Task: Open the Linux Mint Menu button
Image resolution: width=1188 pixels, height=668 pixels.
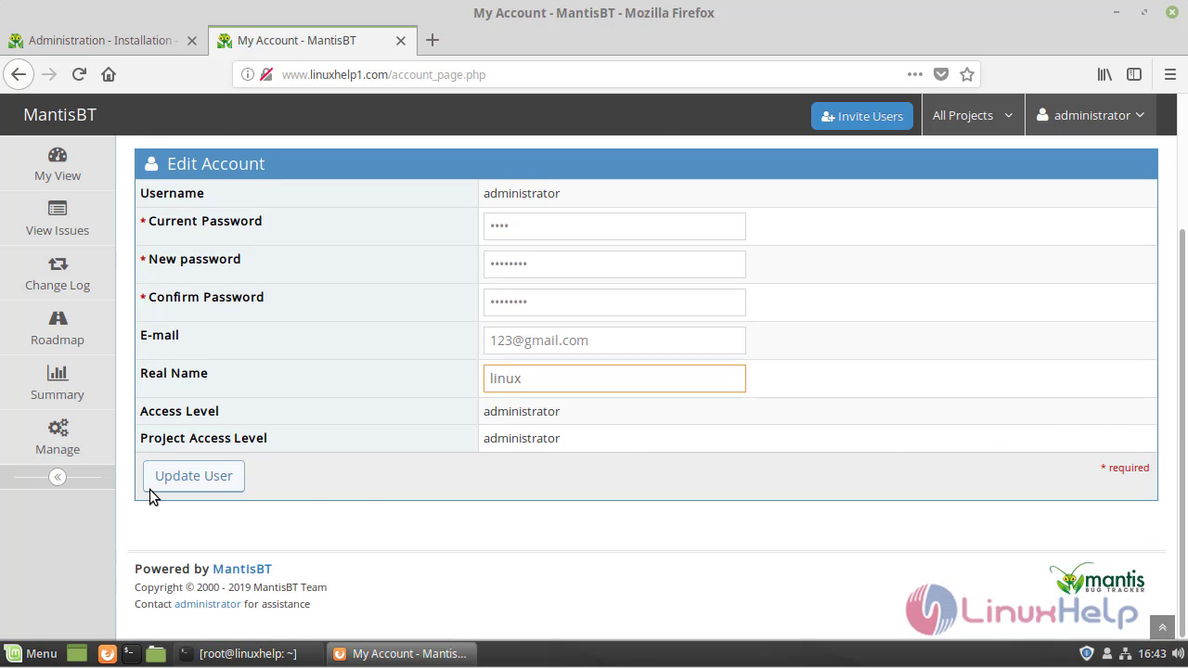Action: [31, 653]
